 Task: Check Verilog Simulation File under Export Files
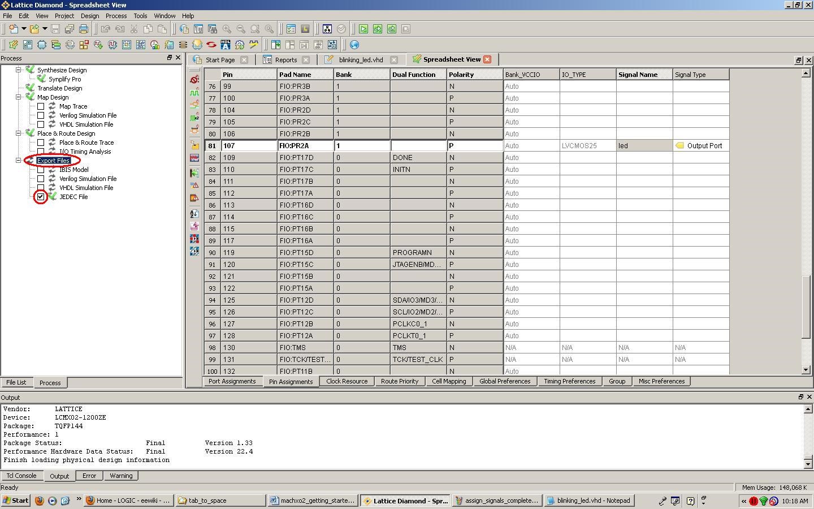click(x=41, y=179)
